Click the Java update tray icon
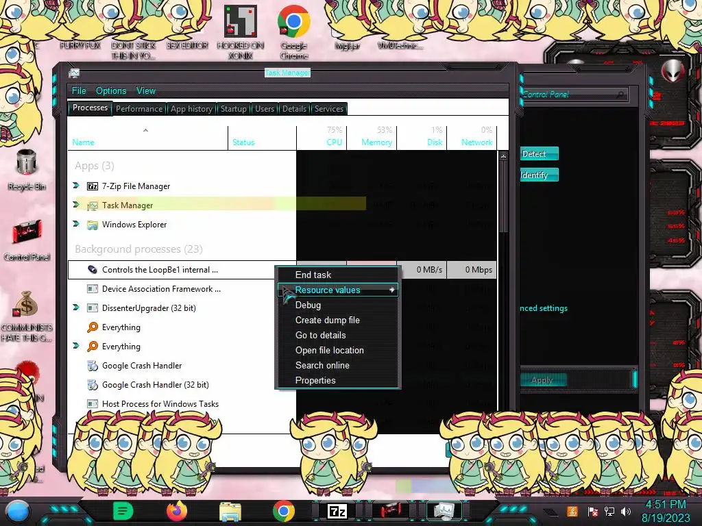 click(572, 511)
